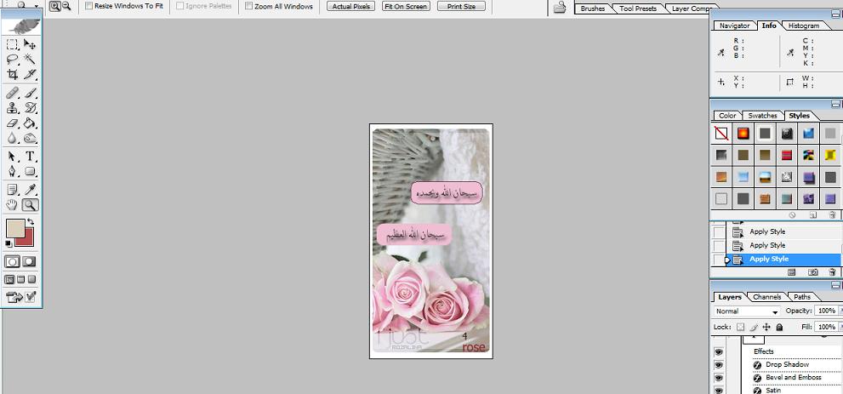The image size is (843, 394).
Task: Select the Paint Bucket tool
Action: pyautogui.click(x=31, y=123)
